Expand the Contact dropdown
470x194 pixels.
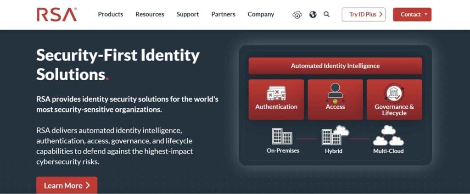tap(412, 14)
